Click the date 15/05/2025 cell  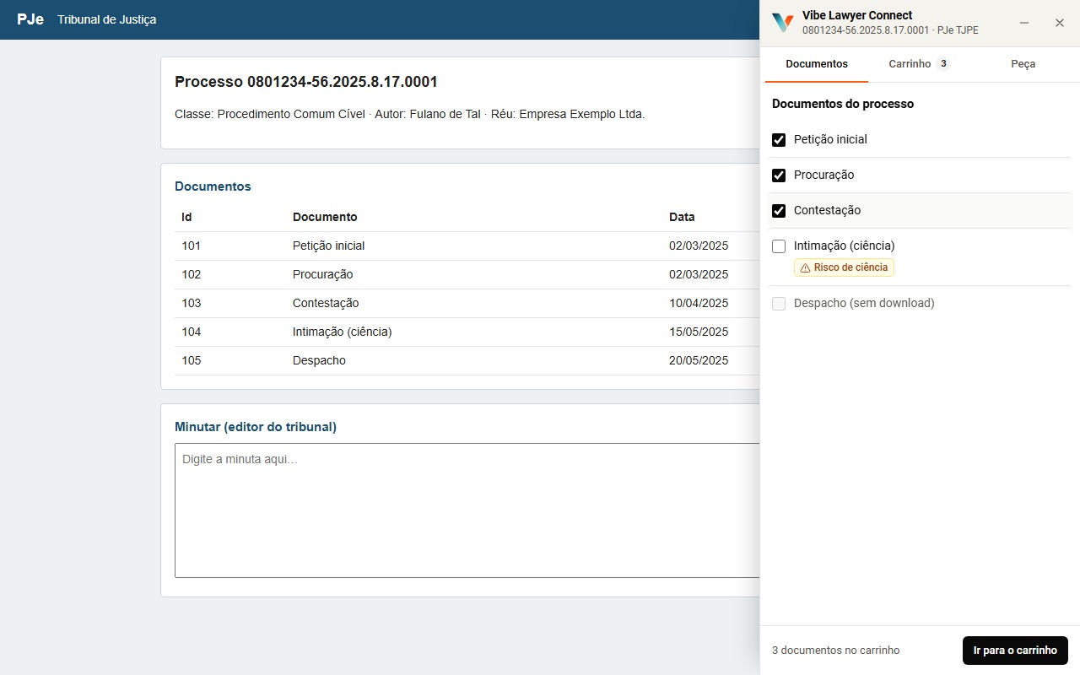click(x=699, y=332)
